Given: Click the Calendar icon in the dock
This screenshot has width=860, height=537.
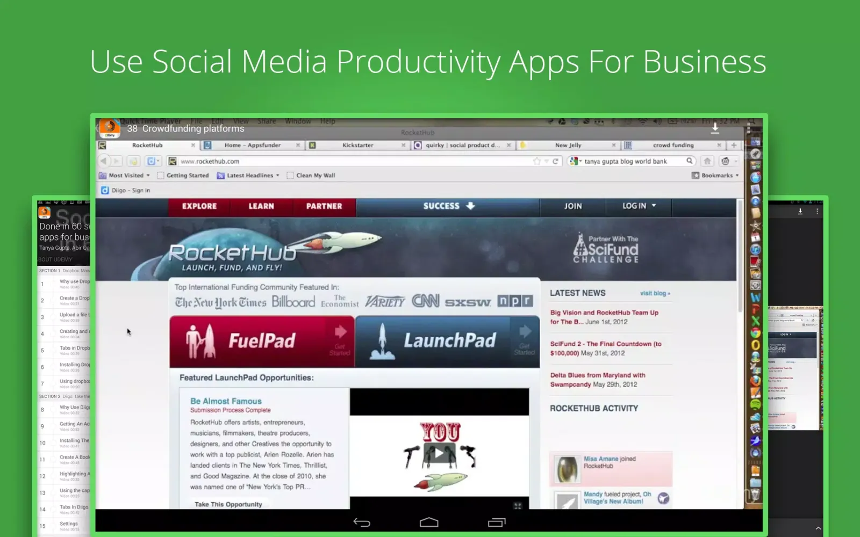Looking at the screenshot, I should [x=756, y=237].
